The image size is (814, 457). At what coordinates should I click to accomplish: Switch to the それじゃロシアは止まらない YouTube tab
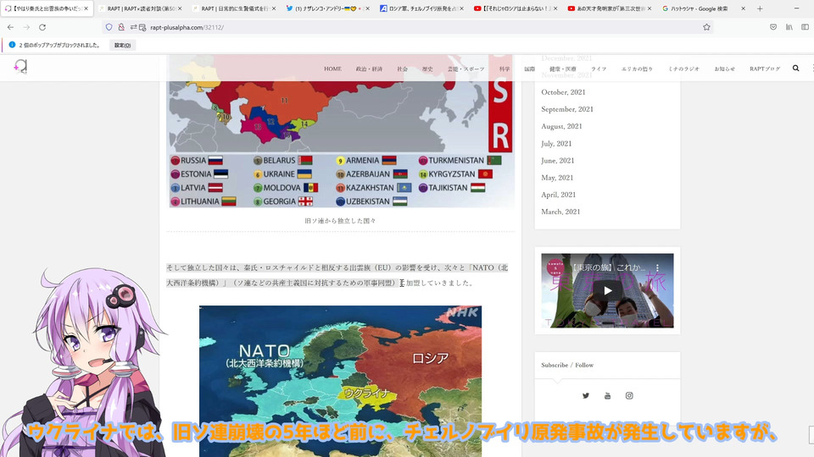click(x=516, y=8)
